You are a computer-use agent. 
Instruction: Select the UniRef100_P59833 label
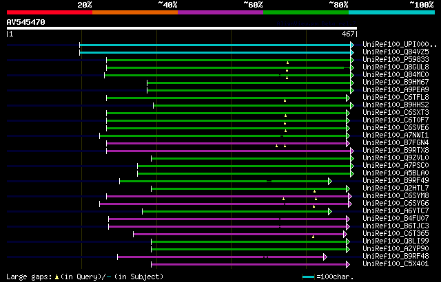point(396,59)
